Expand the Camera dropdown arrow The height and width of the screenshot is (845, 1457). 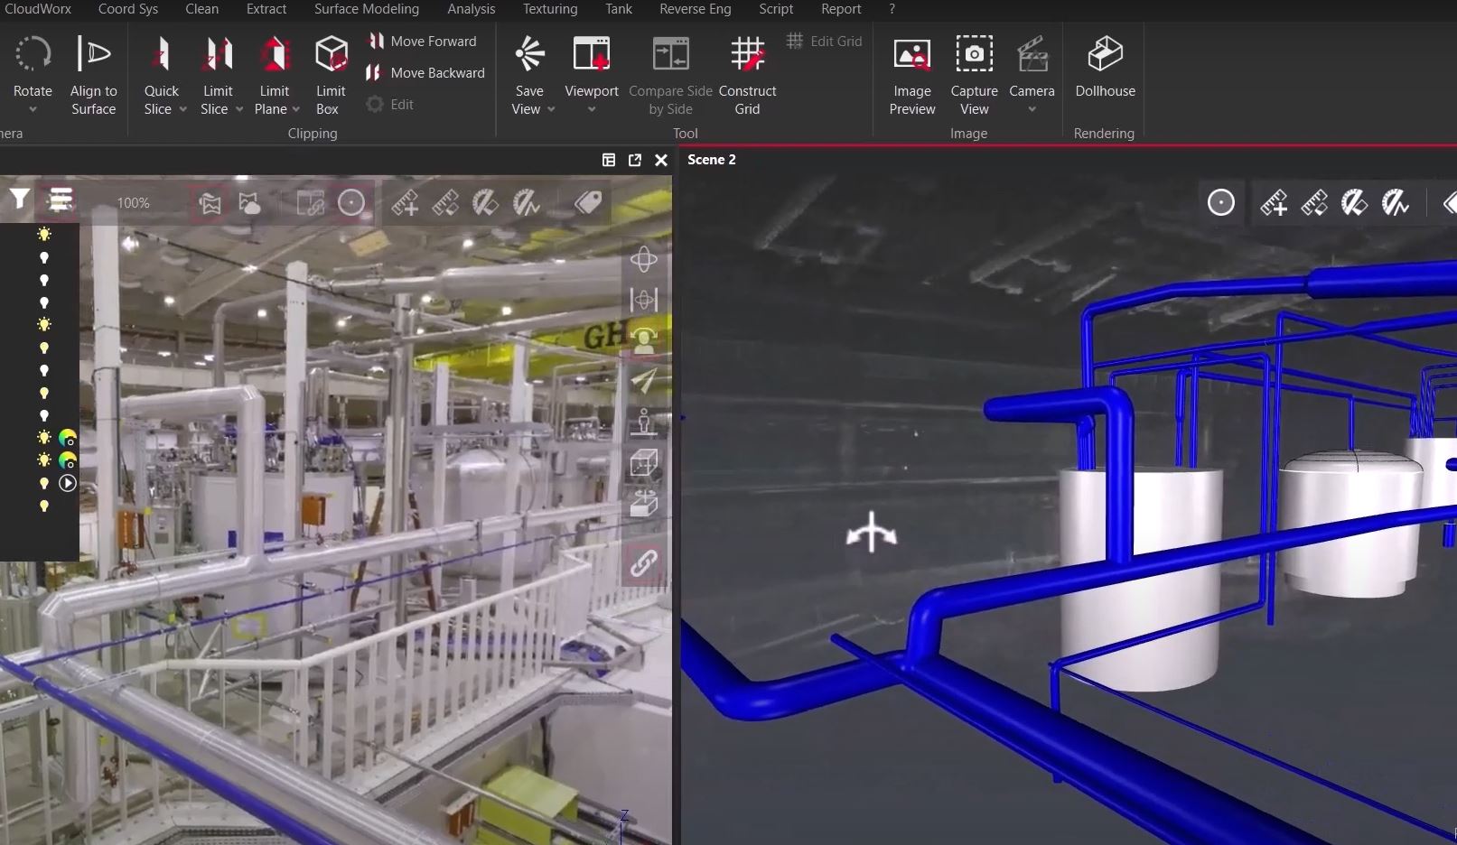pyautogui.click(x=1032, y=109)
